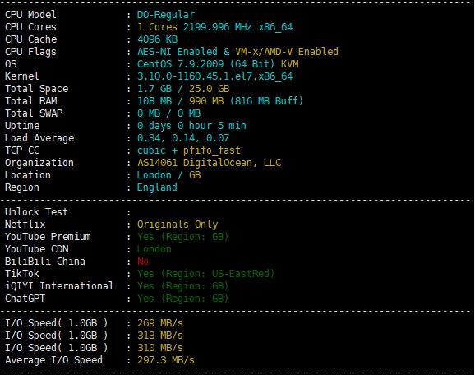Click the VM-x/AMD-V Enabled text
Viewport: 475px width, 375px height.
pos(287,52)
